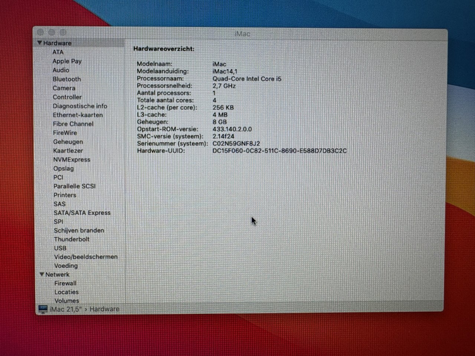Select Camera in the sidebar
475x356 pixels.
(64, 88)
